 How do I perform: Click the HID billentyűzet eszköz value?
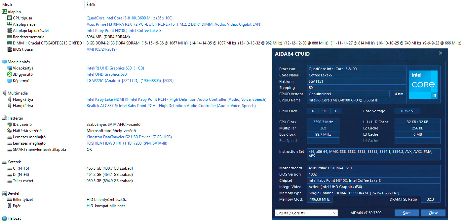click(x=106, y=200)
